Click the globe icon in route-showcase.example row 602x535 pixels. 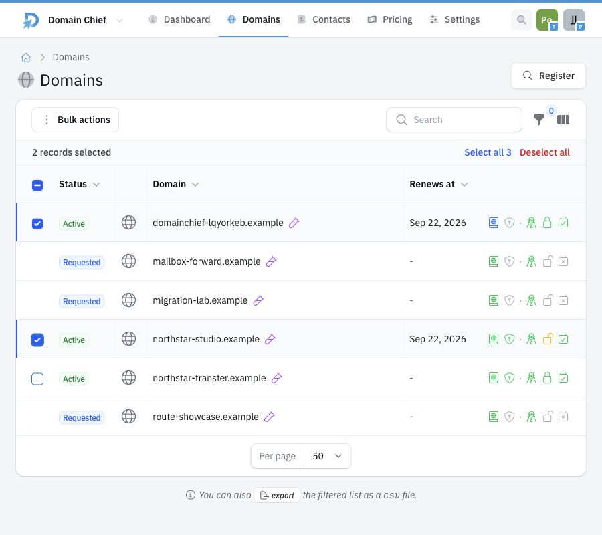click(x=129, y=416)
